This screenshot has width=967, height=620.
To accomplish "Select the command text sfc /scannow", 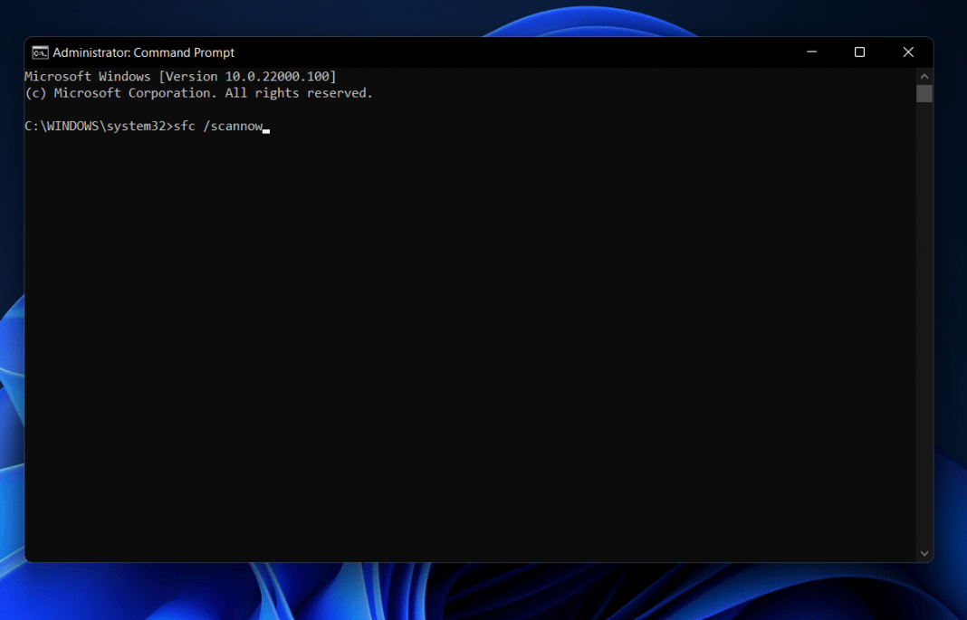I will (217, 126).
